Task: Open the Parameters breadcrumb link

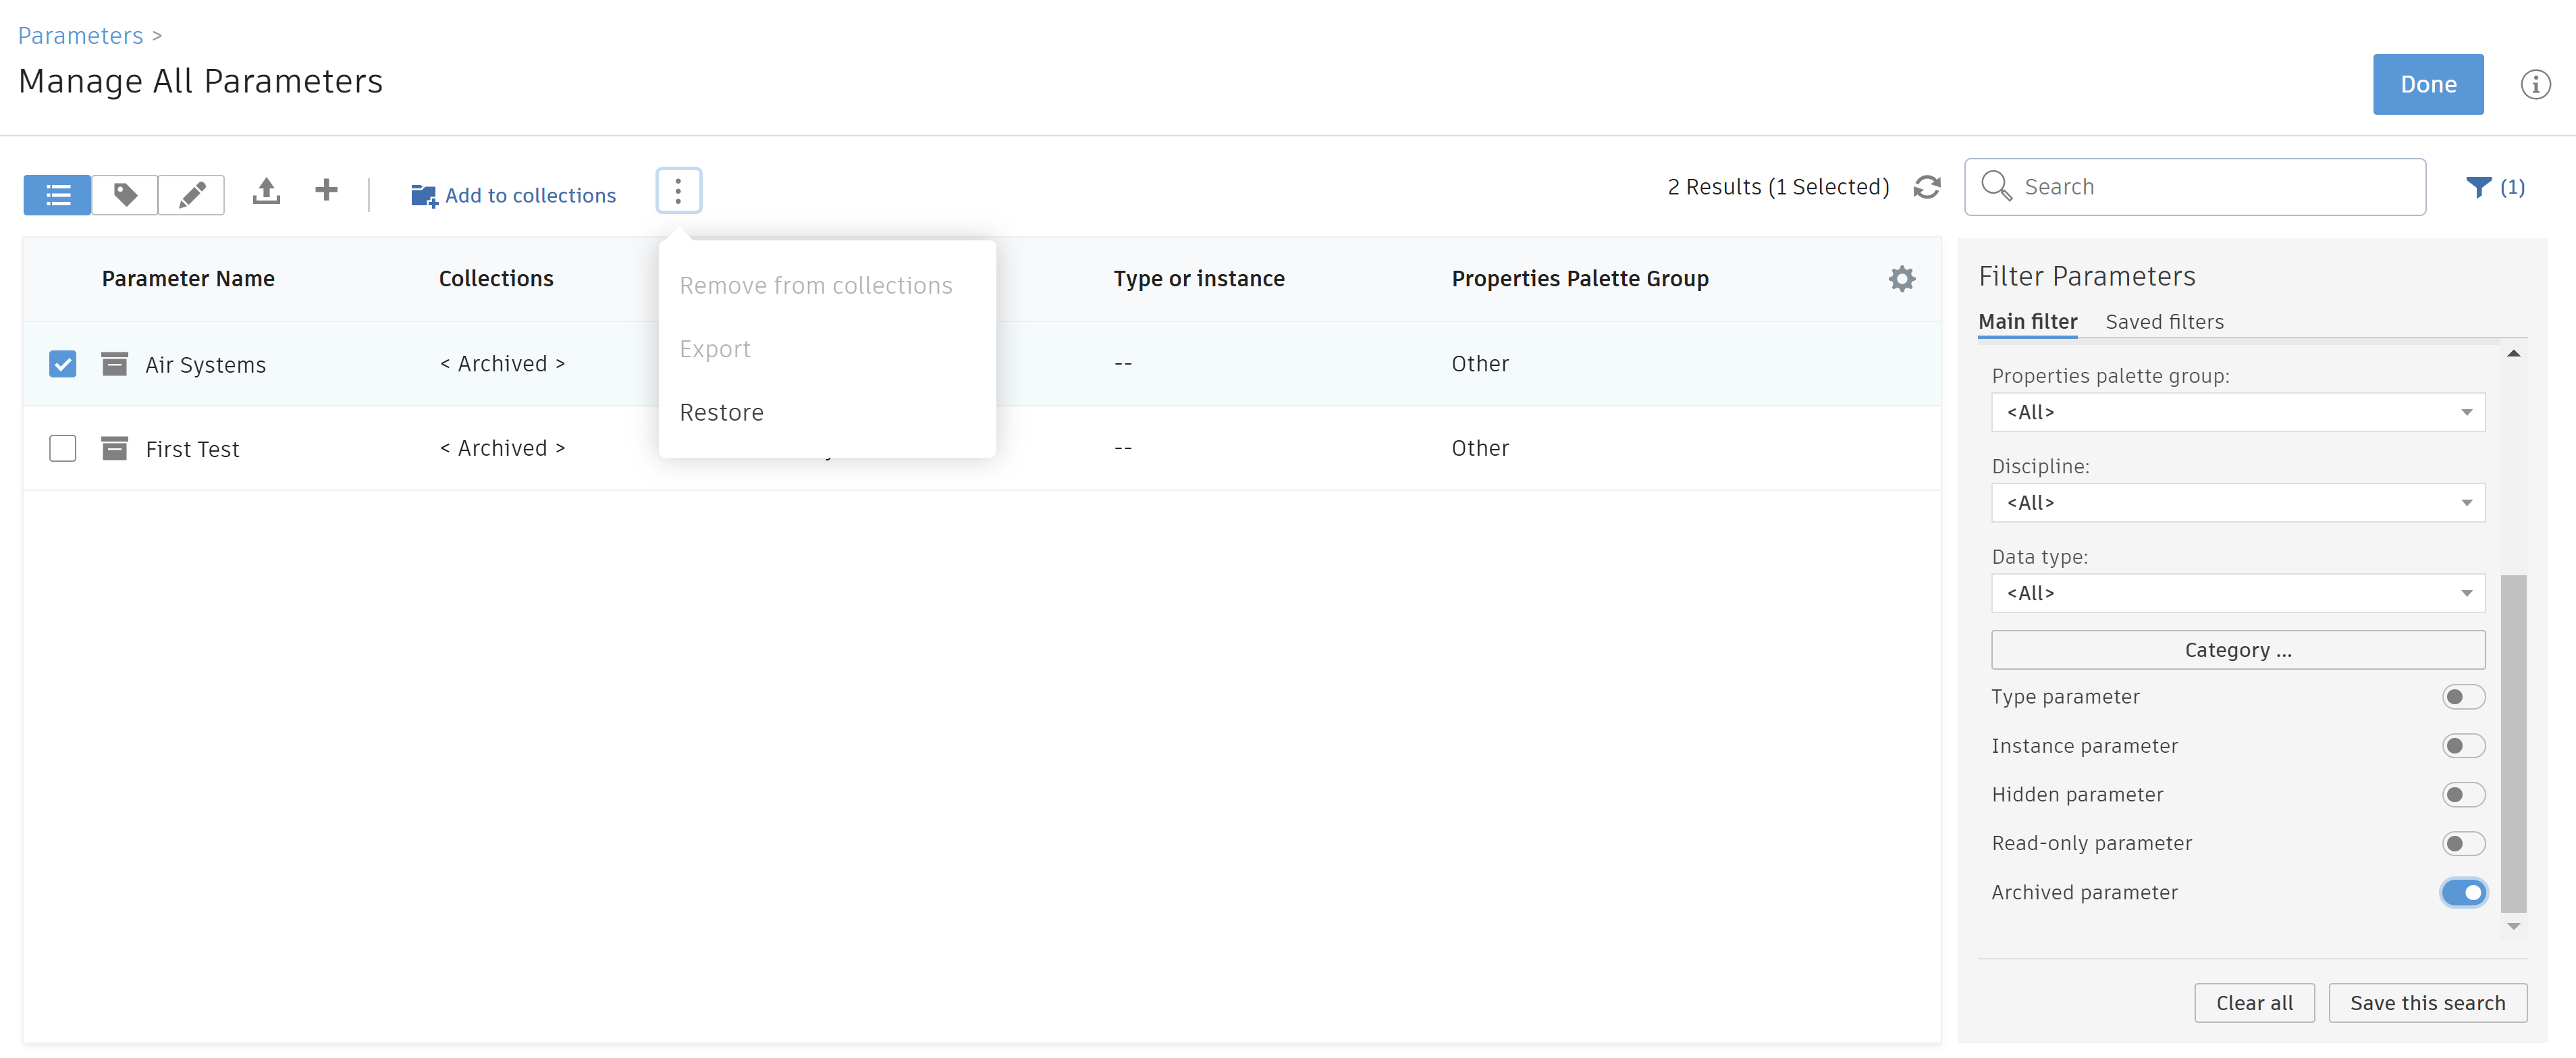Action: [80, 35]
